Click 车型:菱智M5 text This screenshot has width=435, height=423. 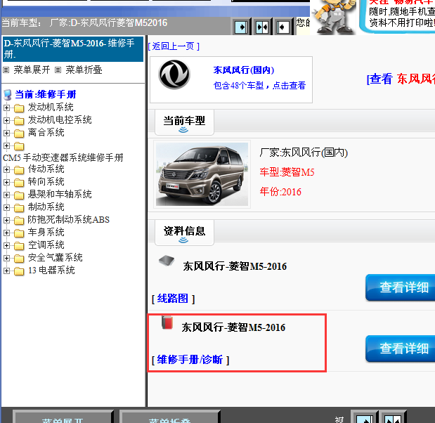[287, 173]
